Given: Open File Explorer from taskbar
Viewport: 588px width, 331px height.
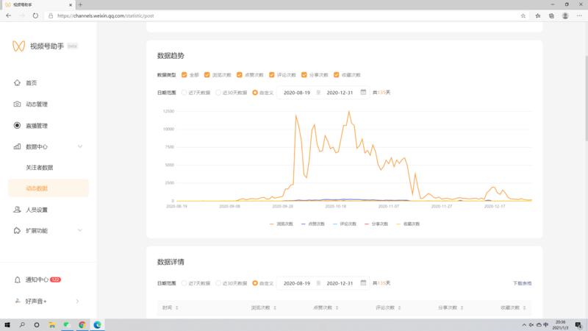Looking at the screenshot, I should click(51, 324).
